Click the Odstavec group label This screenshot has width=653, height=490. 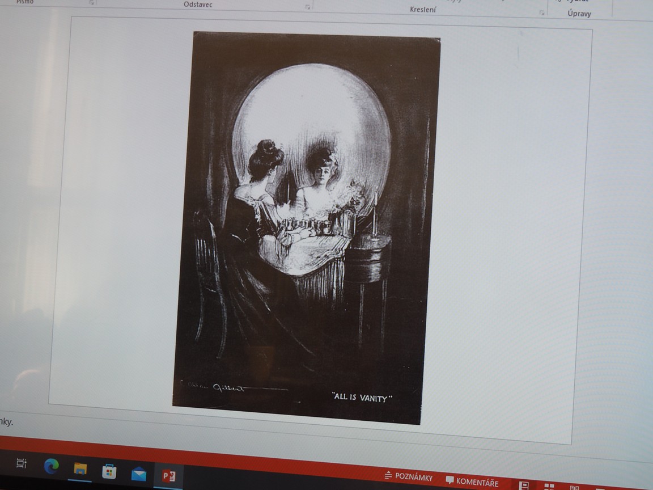coord(198,5)
